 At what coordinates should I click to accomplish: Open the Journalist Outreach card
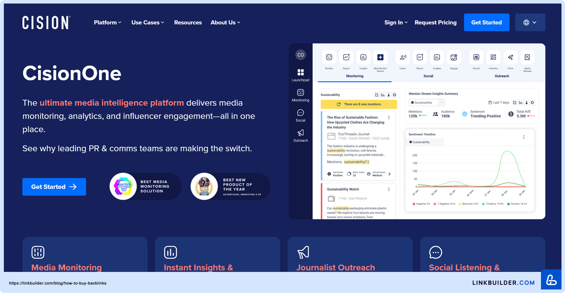(x=350, y=254)
